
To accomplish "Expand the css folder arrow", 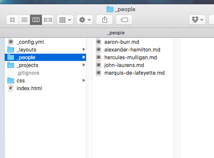I will point(84,80).
